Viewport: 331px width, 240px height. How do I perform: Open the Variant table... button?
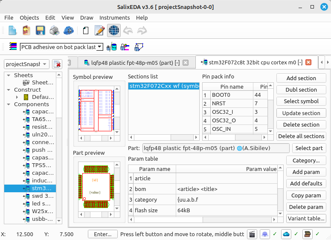point(306,219)
